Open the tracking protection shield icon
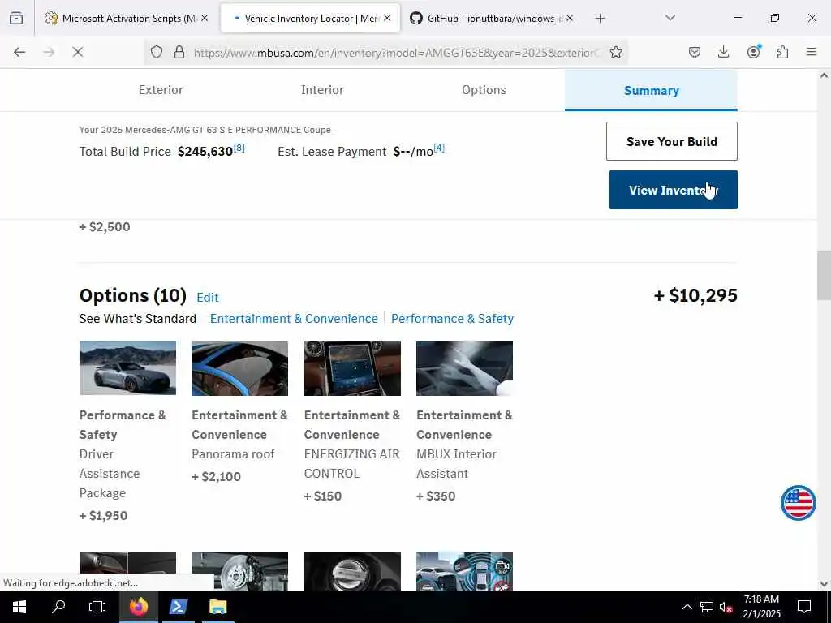This screenshot has width=831, height=623. coord(157,52)
